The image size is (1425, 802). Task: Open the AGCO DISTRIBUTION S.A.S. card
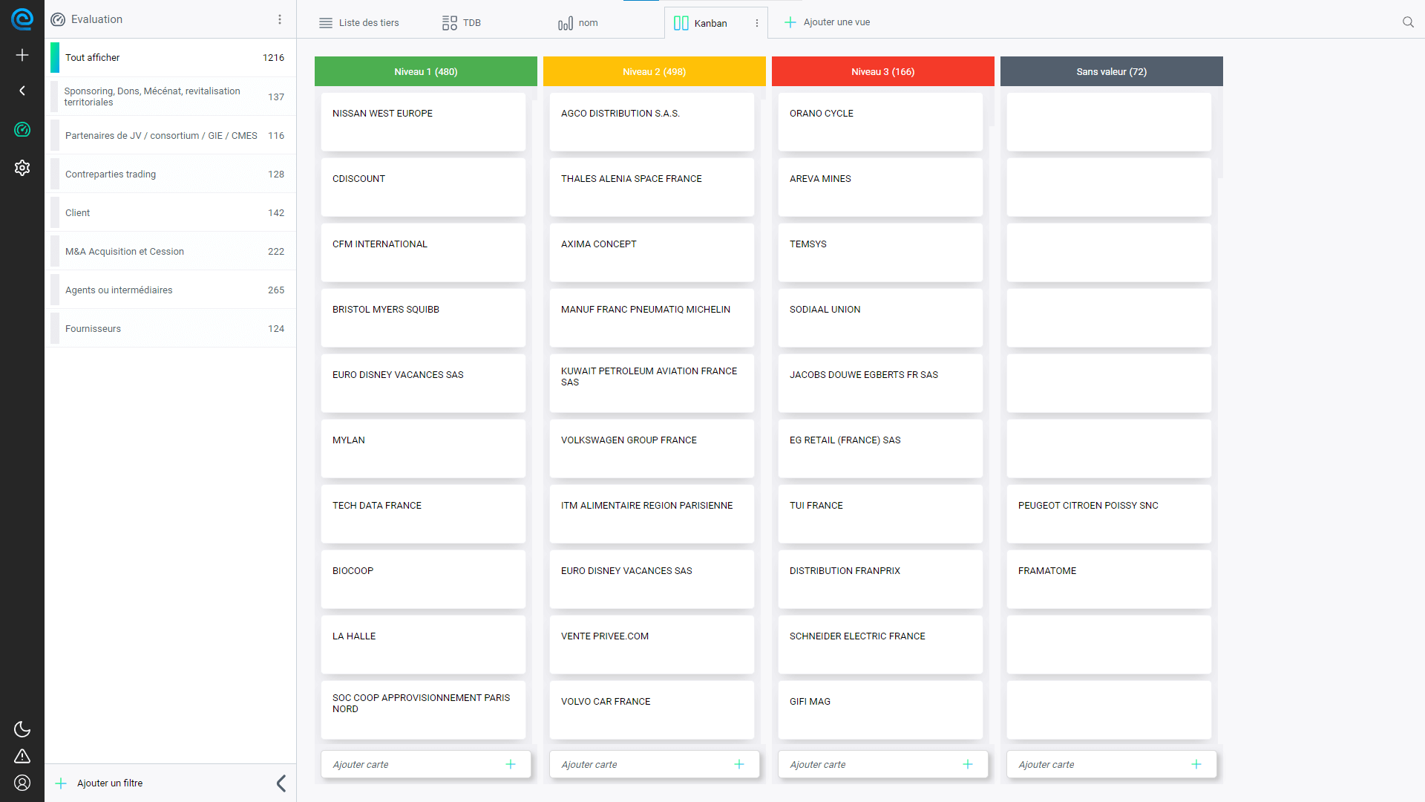[652, 122]
